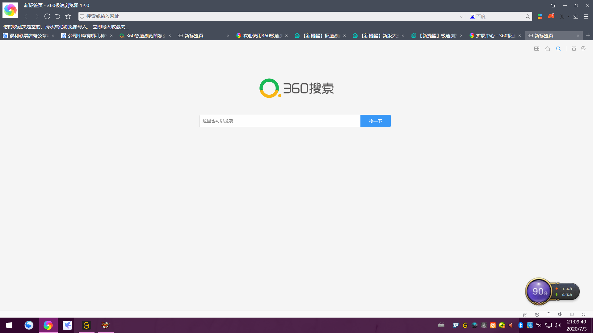Change new tab page skin with shirt icon
593x333 pixels.
[x=574, y=49]
